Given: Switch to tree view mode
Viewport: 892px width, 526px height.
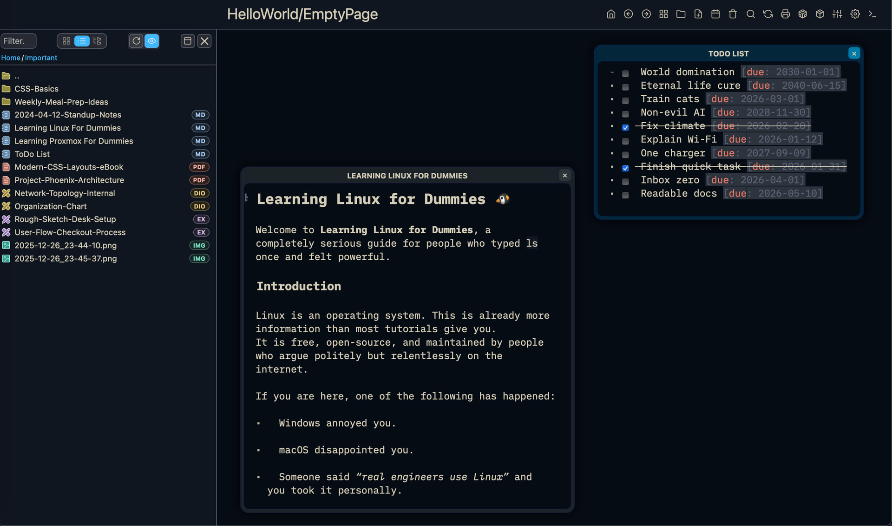Looking at the screenshot, I should 97,41.
